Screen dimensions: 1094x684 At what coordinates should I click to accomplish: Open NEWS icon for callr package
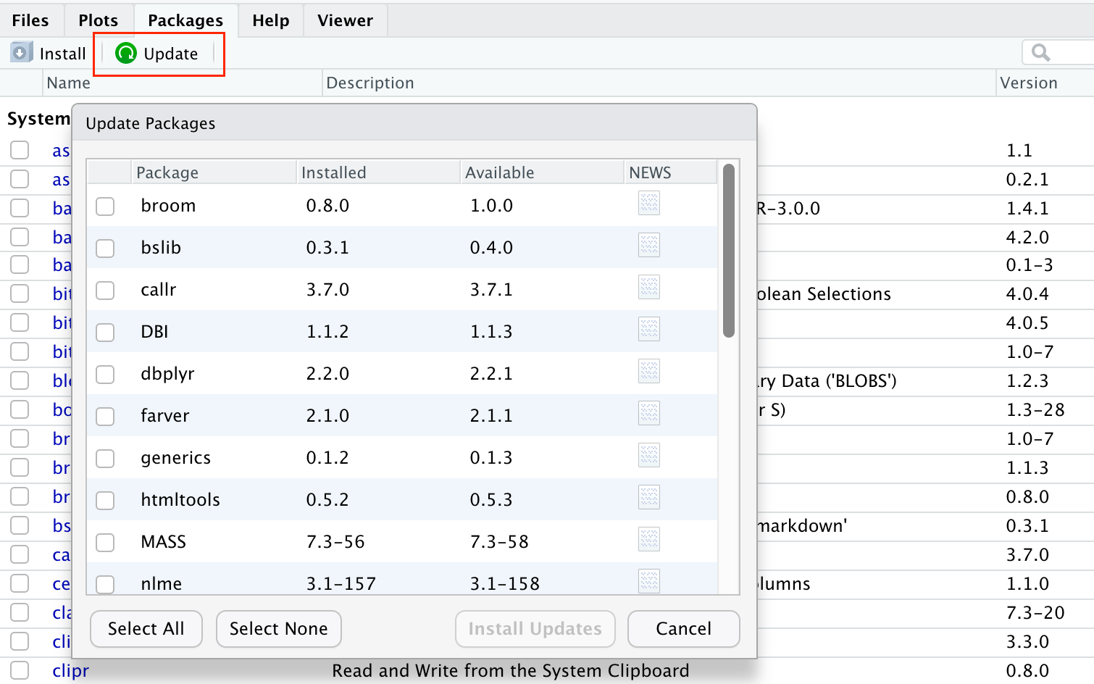click(649, 288)
